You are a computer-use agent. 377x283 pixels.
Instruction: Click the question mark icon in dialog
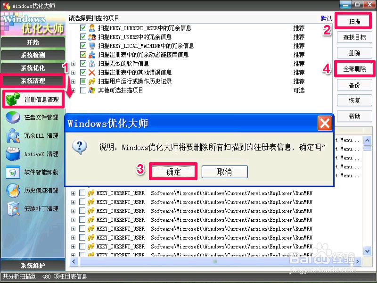point(80,147)
